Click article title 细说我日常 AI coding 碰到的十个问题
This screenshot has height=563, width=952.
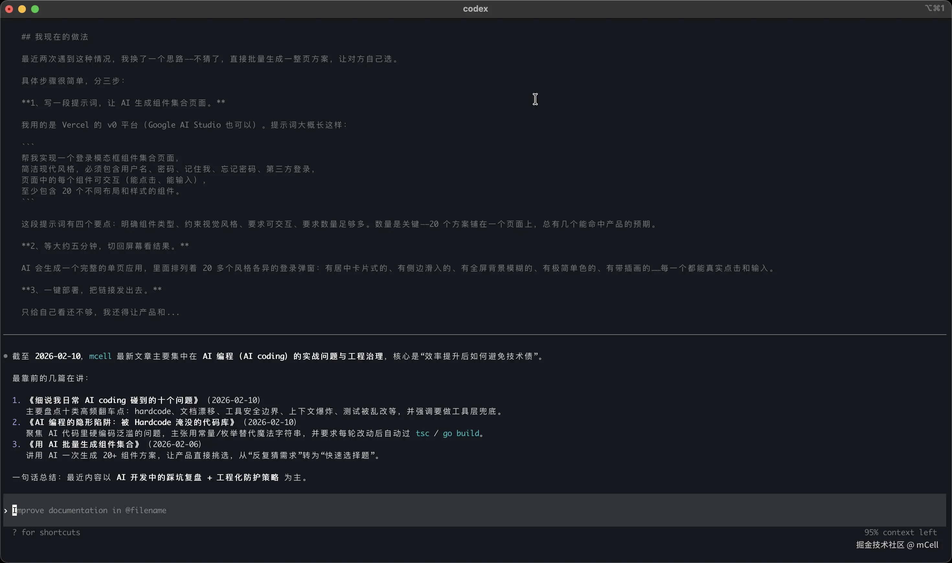coord(114,400)
